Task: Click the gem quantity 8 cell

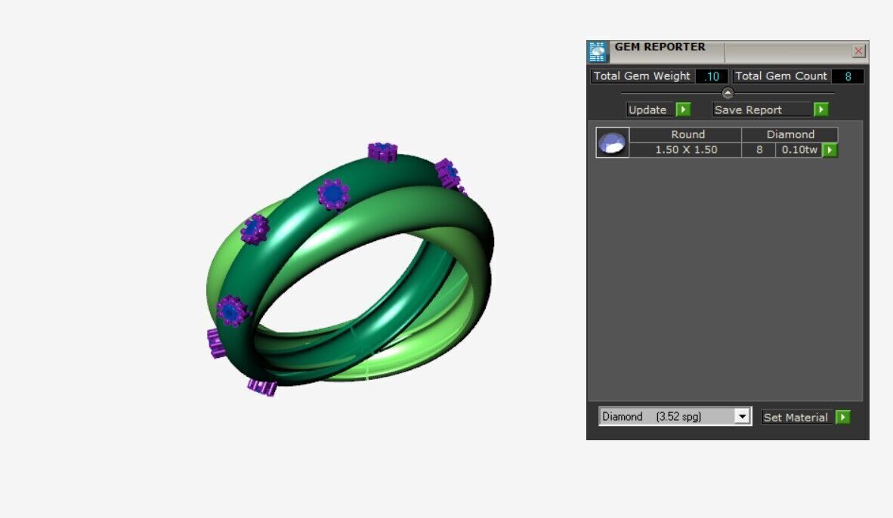Action: [x=759, y=150]
